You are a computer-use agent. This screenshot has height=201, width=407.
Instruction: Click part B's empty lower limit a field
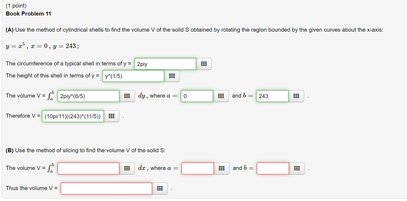point(197,168)
